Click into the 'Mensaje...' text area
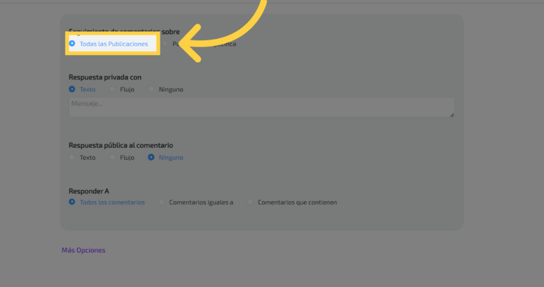This screenshot has height=287, width=544. point(260,107)
